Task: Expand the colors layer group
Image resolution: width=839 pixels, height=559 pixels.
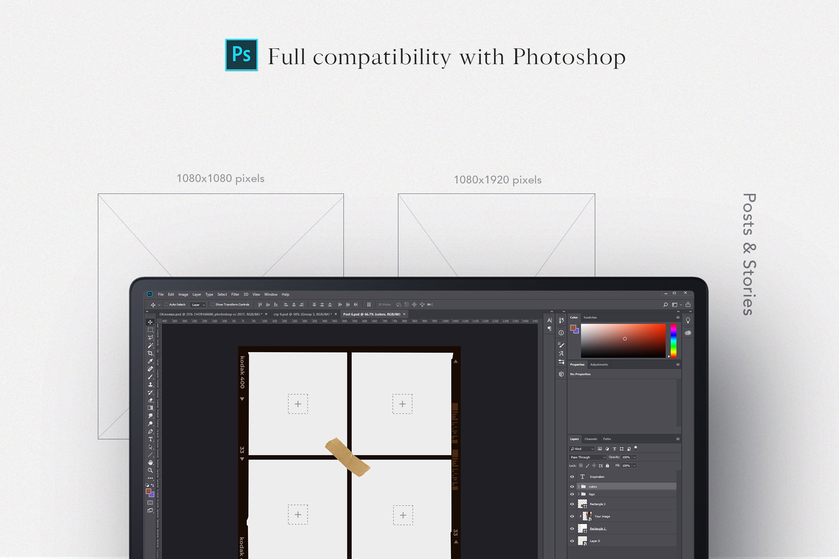Action: pos(578,487)
